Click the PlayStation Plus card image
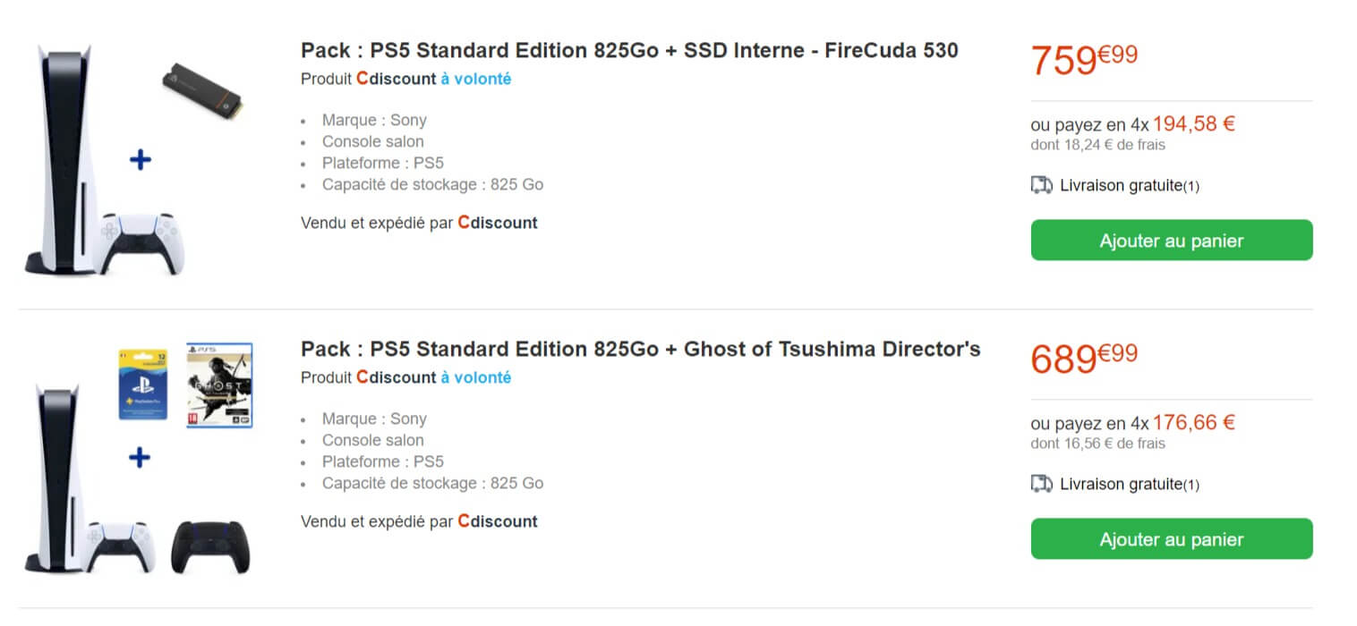The image size is (1357, 626). coord(143,385)
